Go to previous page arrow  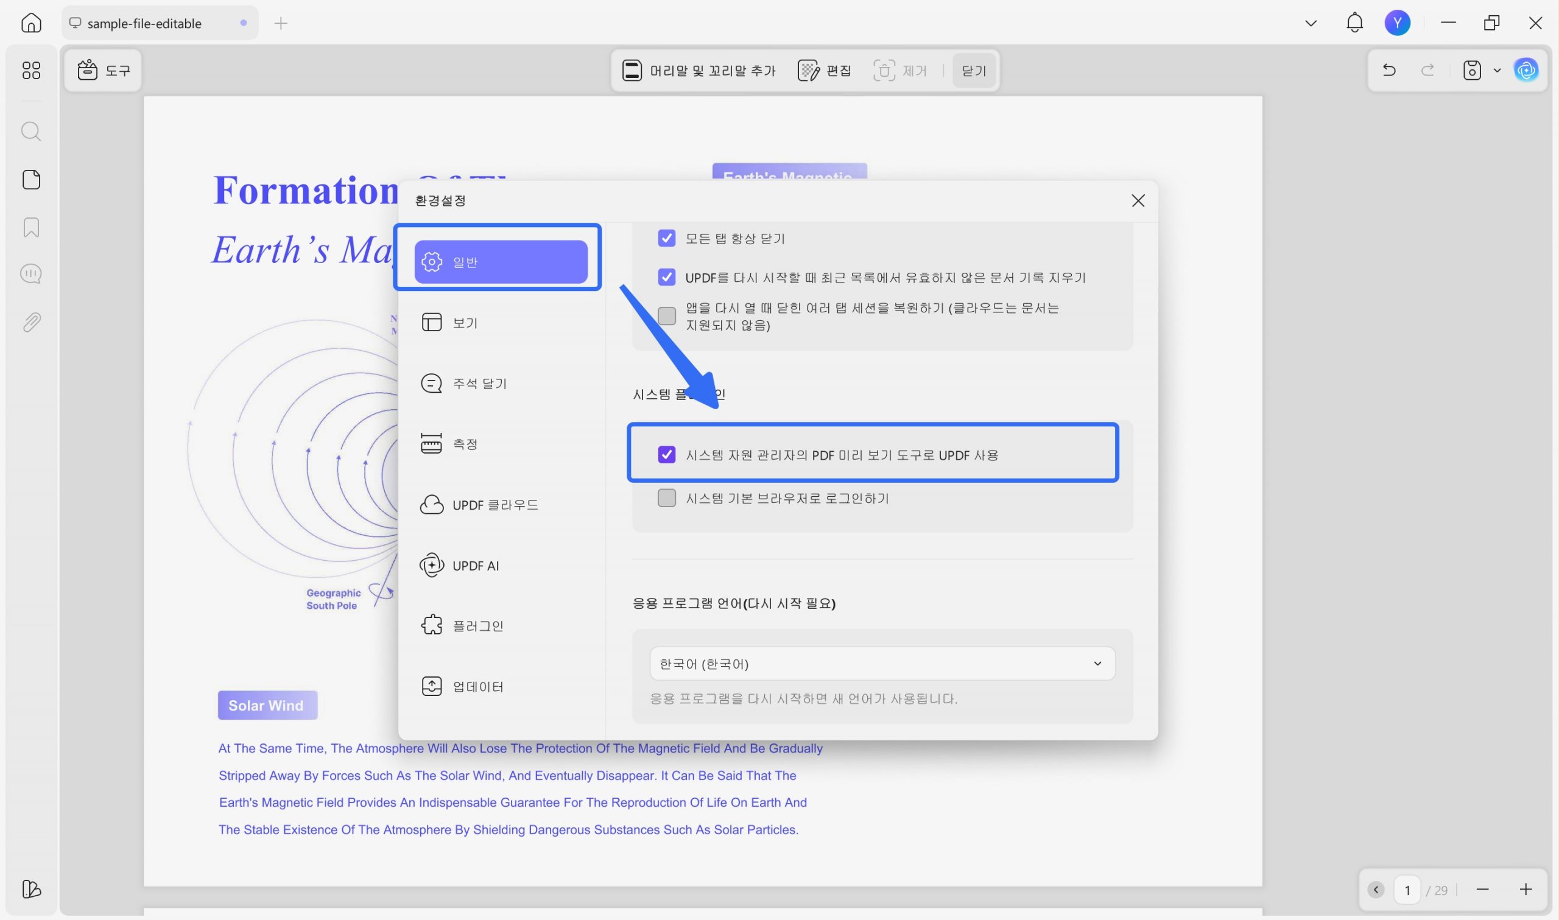1376,890
